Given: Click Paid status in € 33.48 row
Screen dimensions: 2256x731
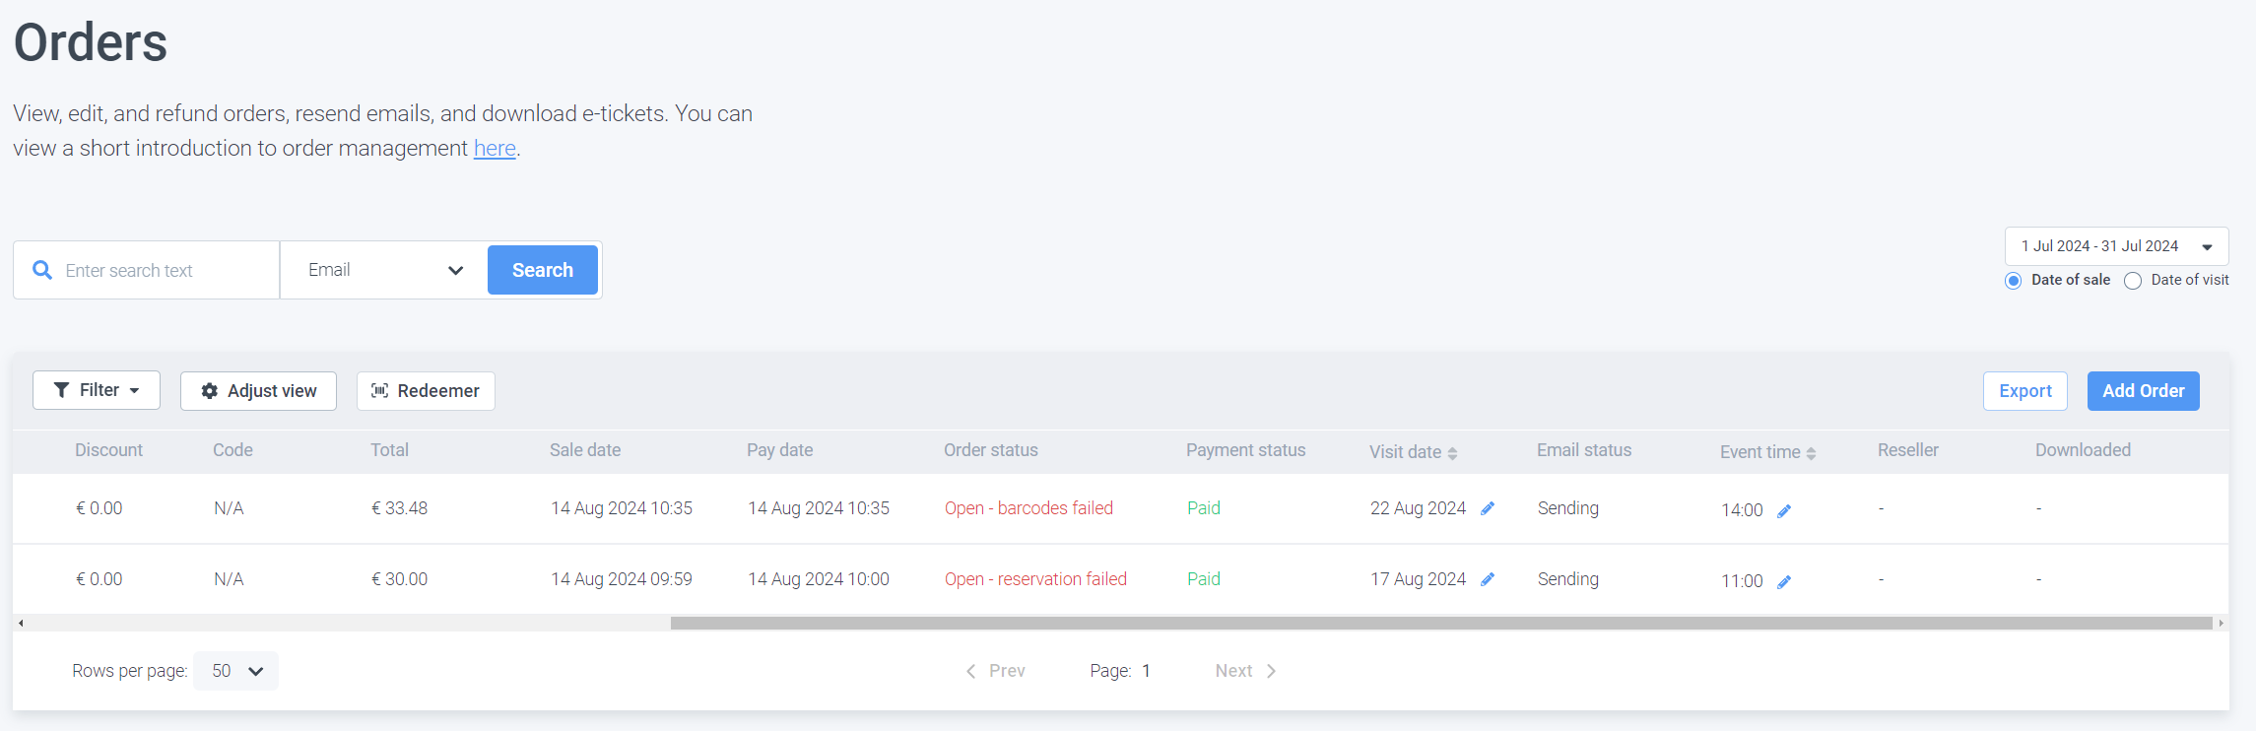Looking at the screenshot, I should [1204, 508].
